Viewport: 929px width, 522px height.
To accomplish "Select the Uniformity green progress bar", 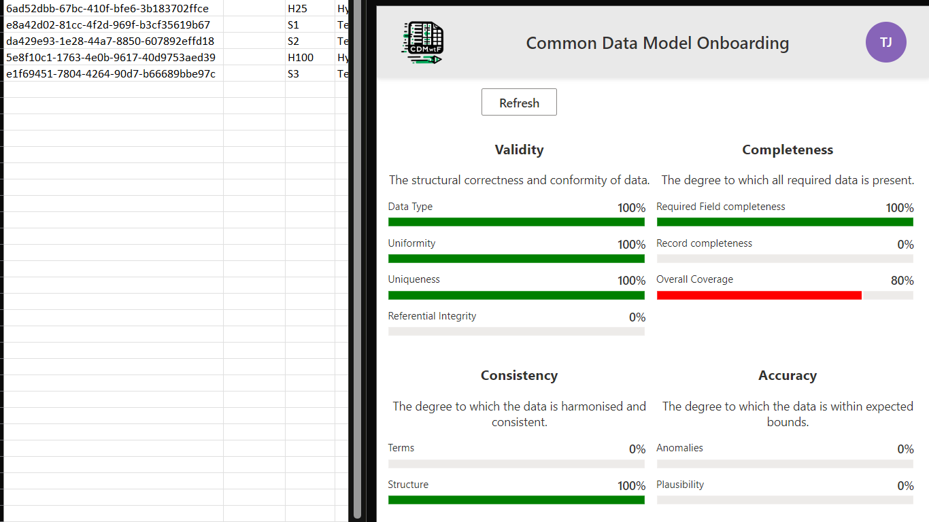I will [516, 258].
